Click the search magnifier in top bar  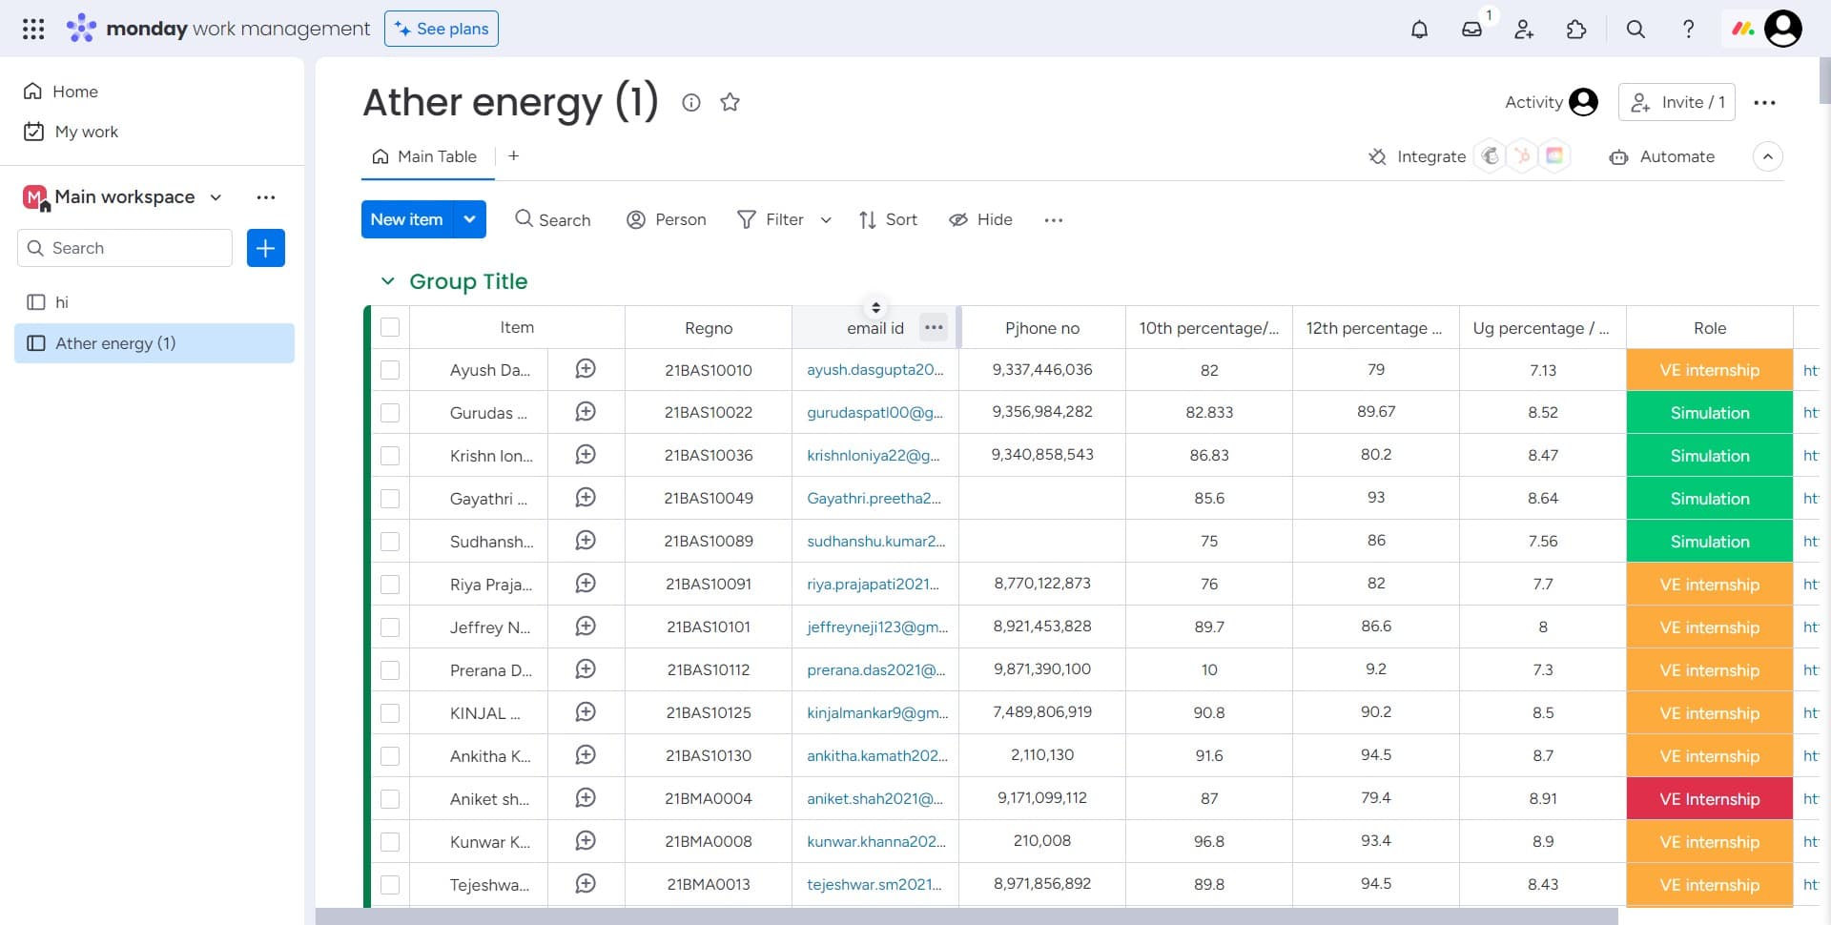click(x=1636, y=30)
